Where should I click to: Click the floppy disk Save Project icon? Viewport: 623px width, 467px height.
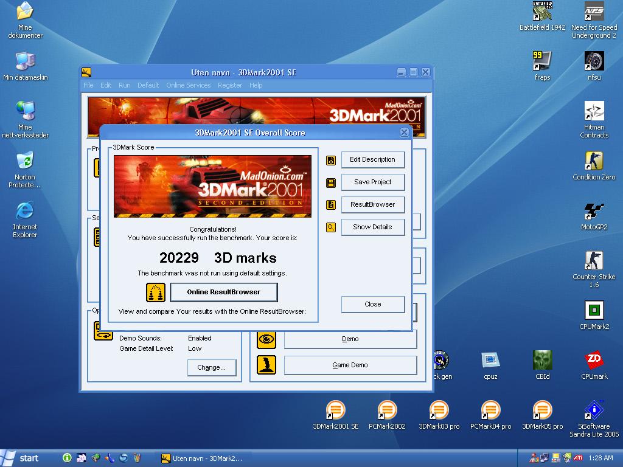[330, 182]
